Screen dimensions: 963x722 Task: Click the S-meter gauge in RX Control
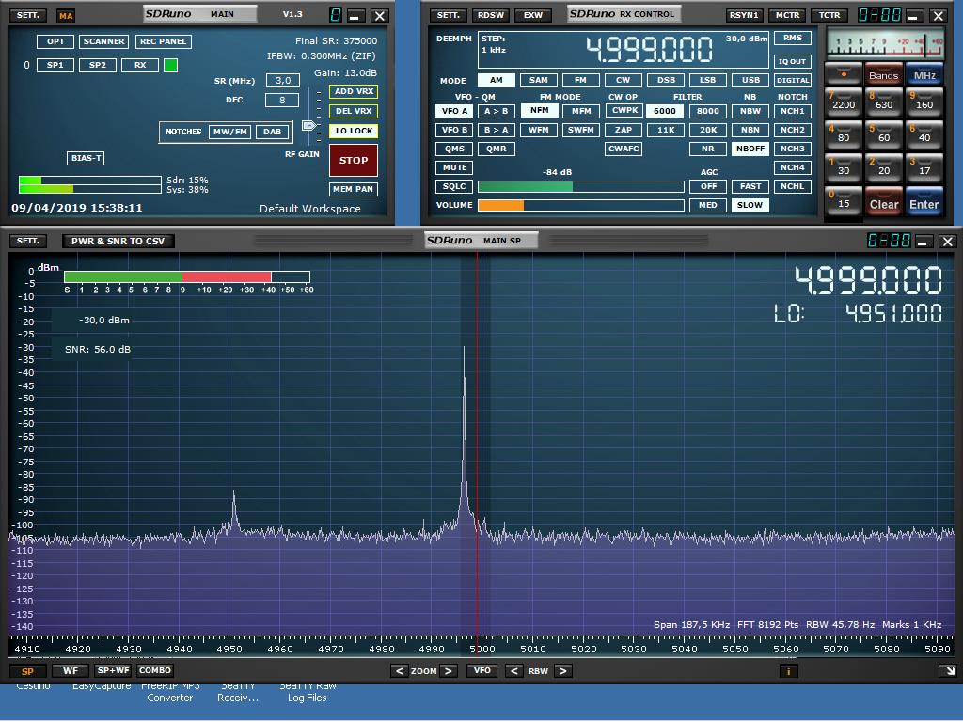coord(884,44)
